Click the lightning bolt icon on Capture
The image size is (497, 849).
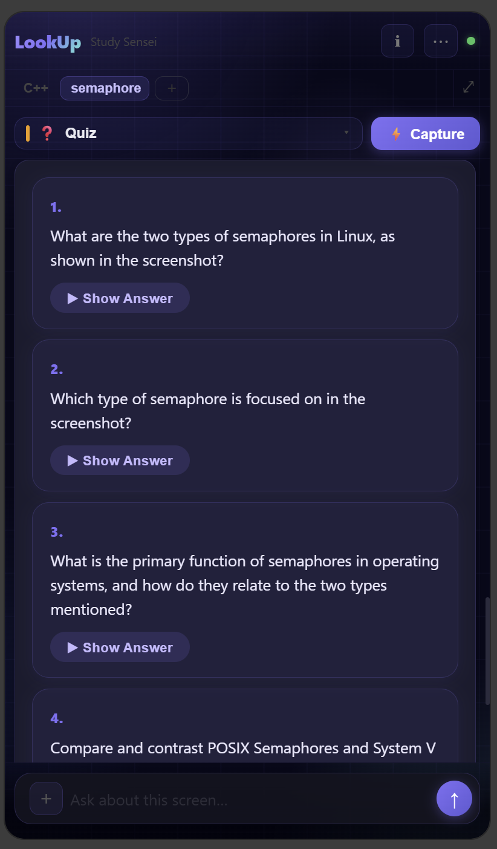pyautogui.click(x=397, y=134)
